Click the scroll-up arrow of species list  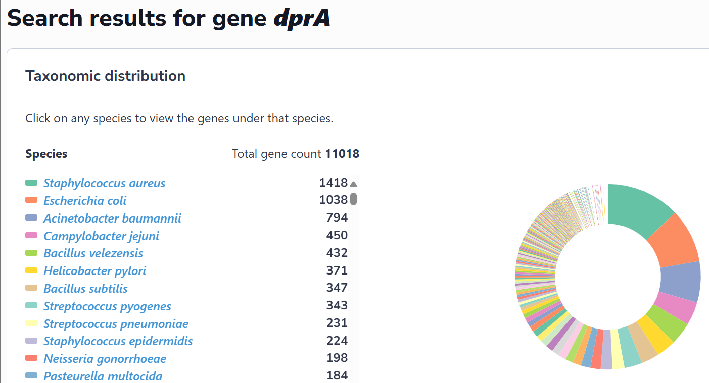click(x=353, y=184)
